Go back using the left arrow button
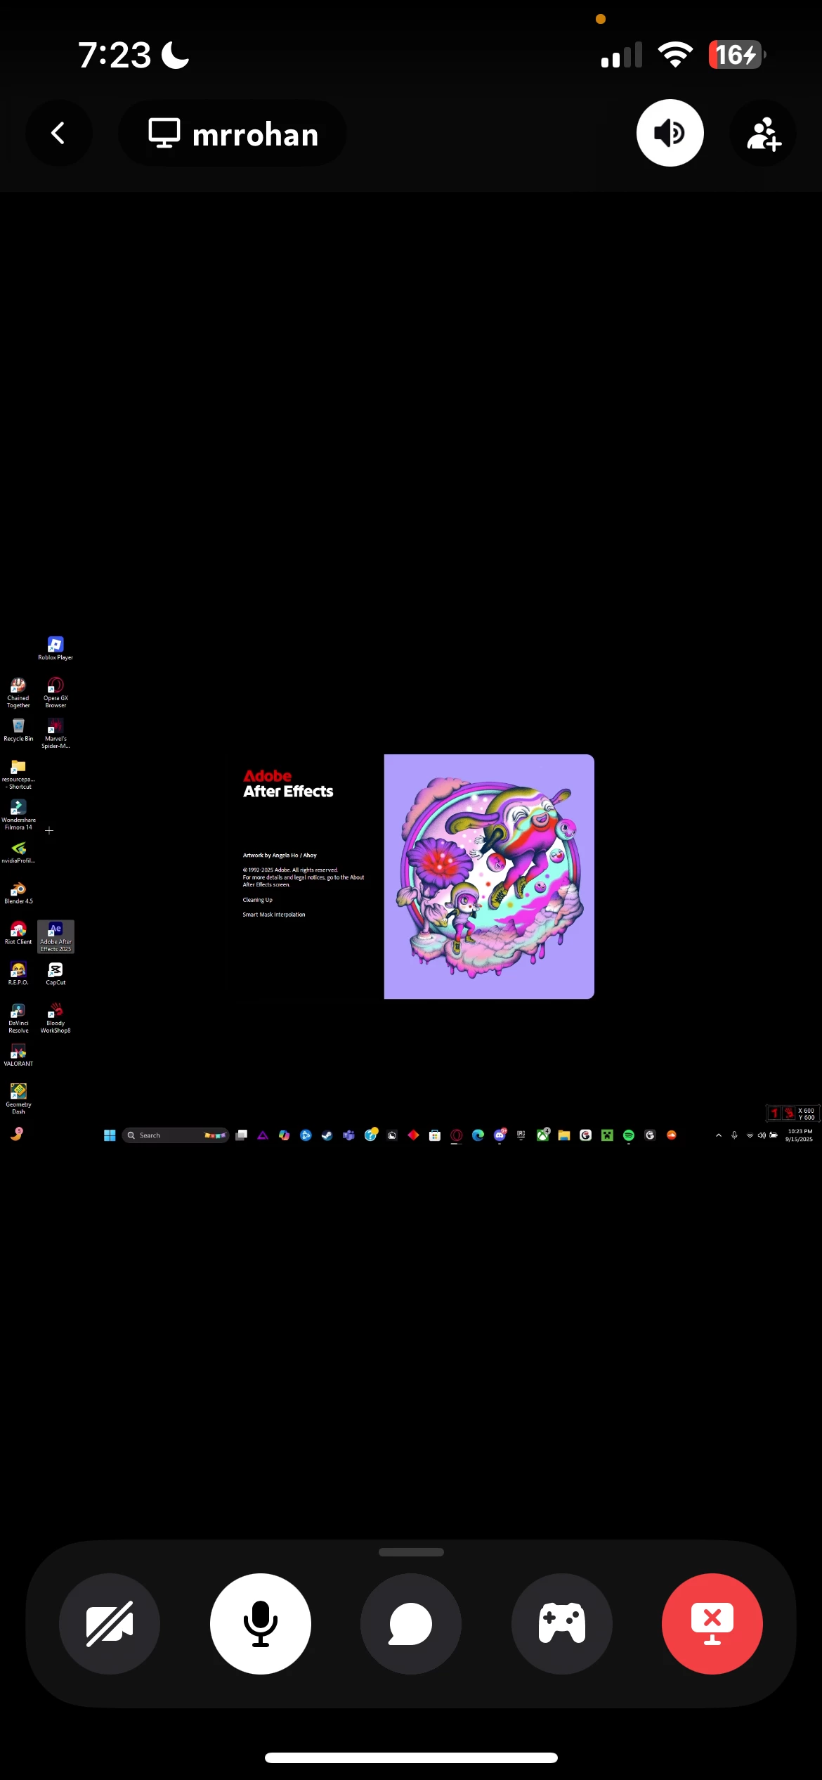The height and width of the screenshot is (1780, 822). [59, 133]
